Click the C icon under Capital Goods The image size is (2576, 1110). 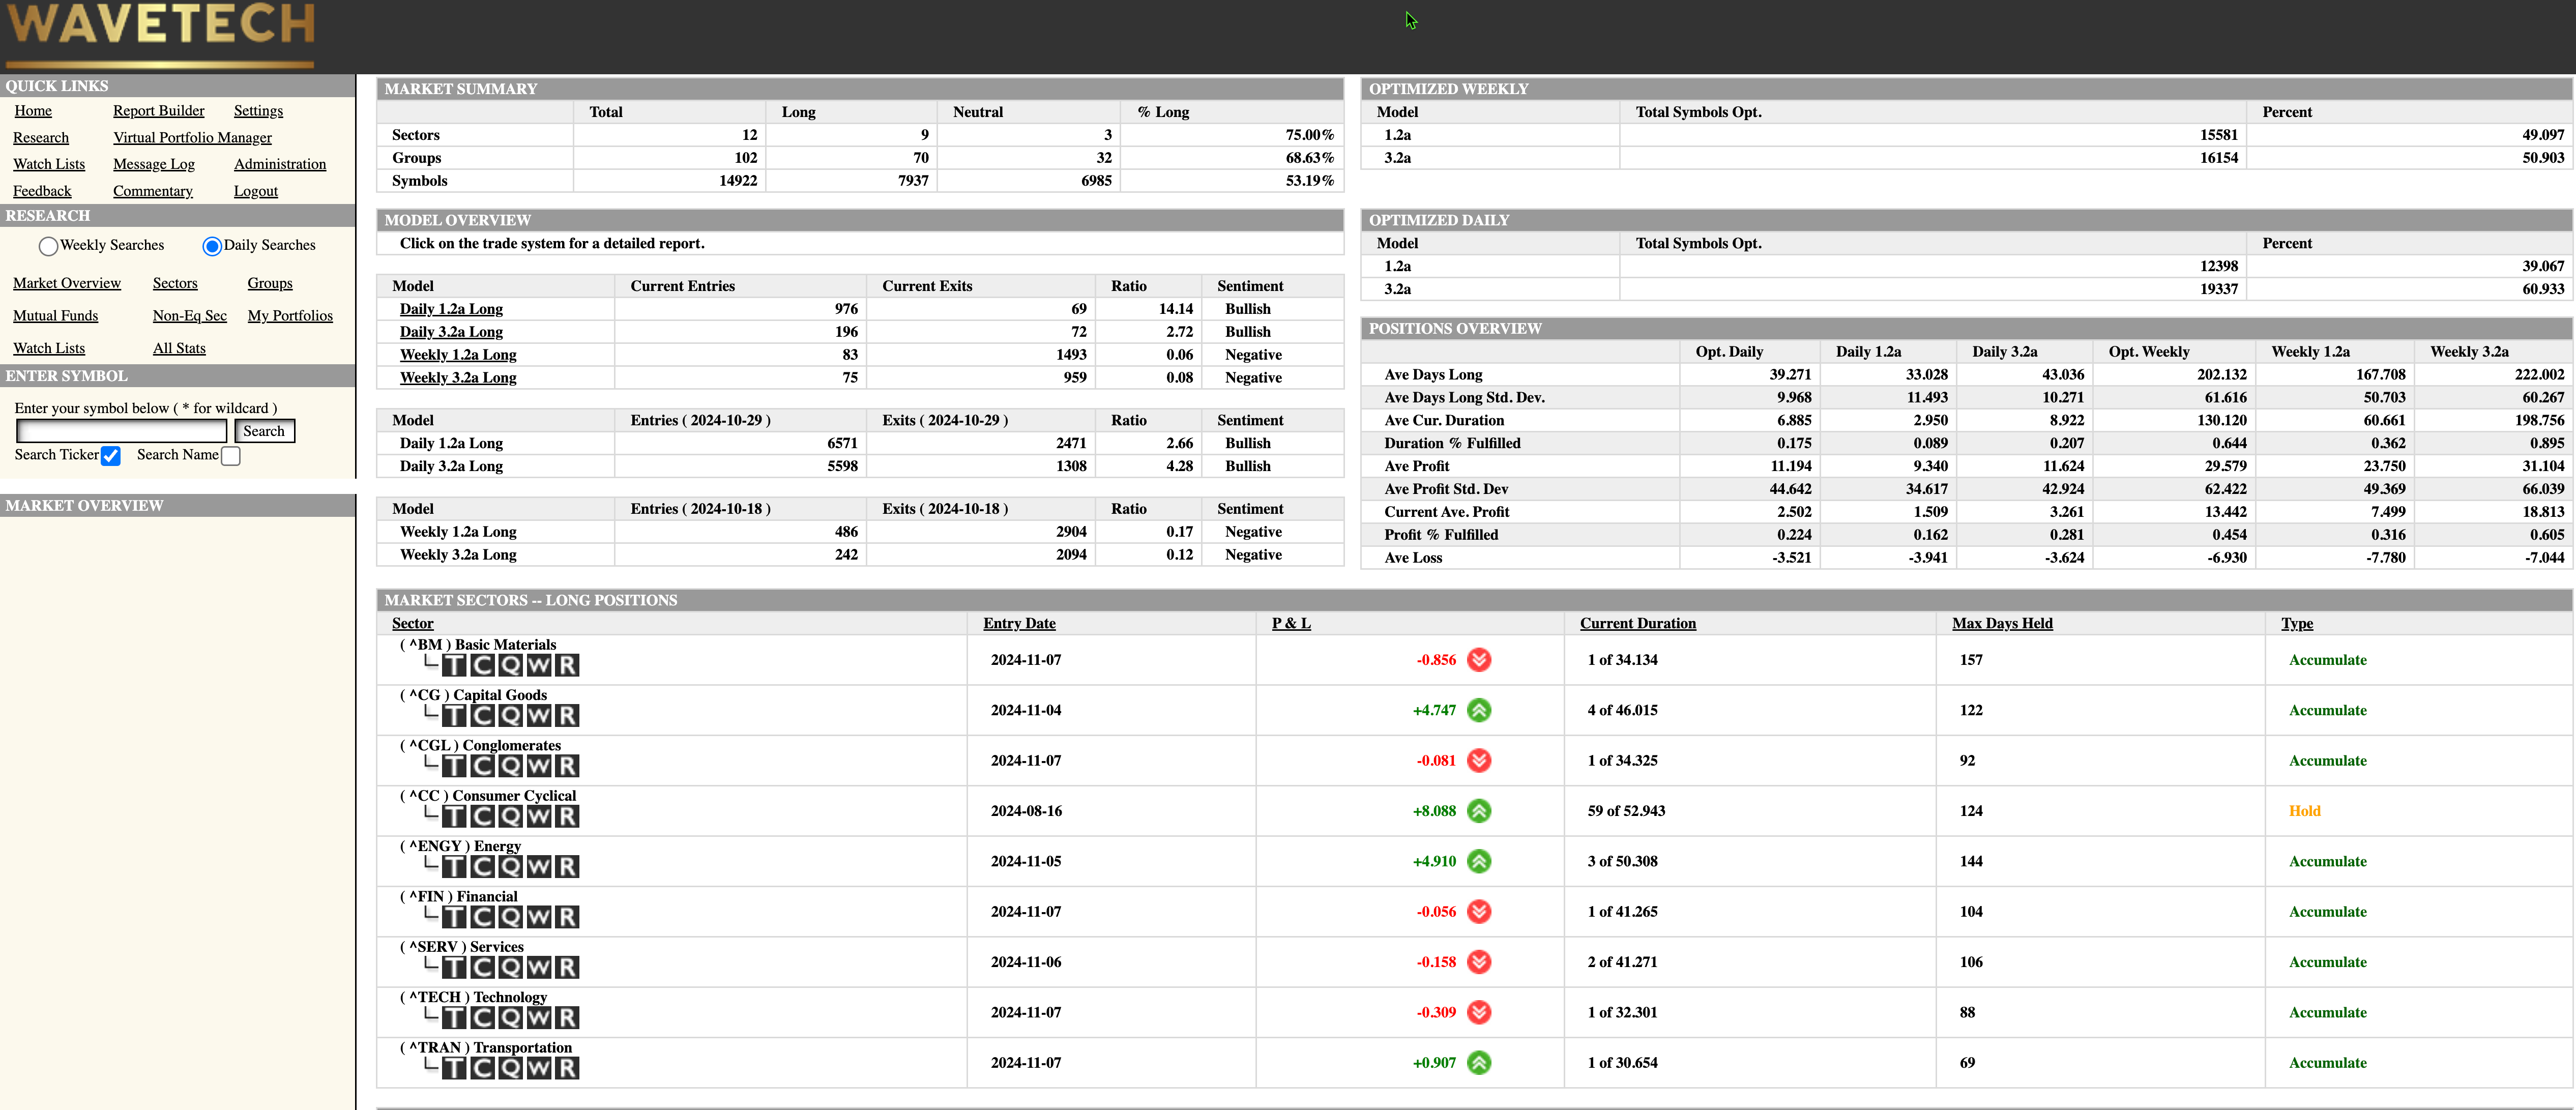(483, 716)
